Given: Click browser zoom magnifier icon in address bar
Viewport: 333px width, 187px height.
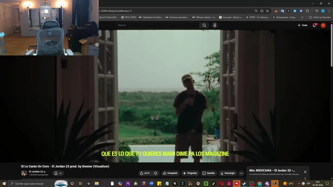Looking at the screenshot, I should click(x=256, y=11).
